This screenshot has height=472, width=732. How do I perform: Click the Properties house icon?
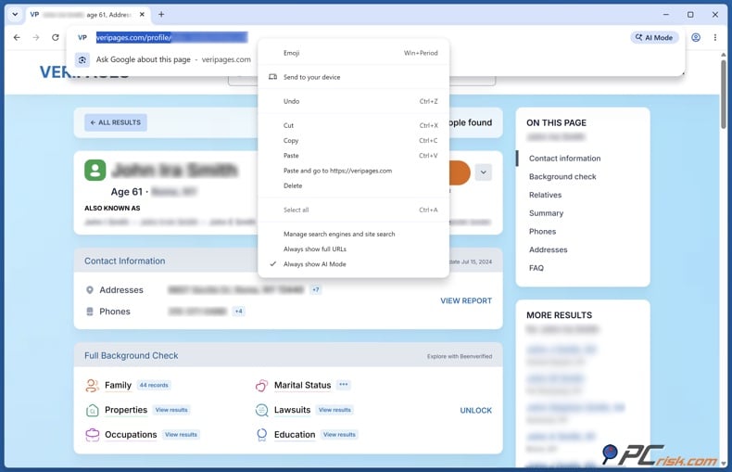click(92, 410)
